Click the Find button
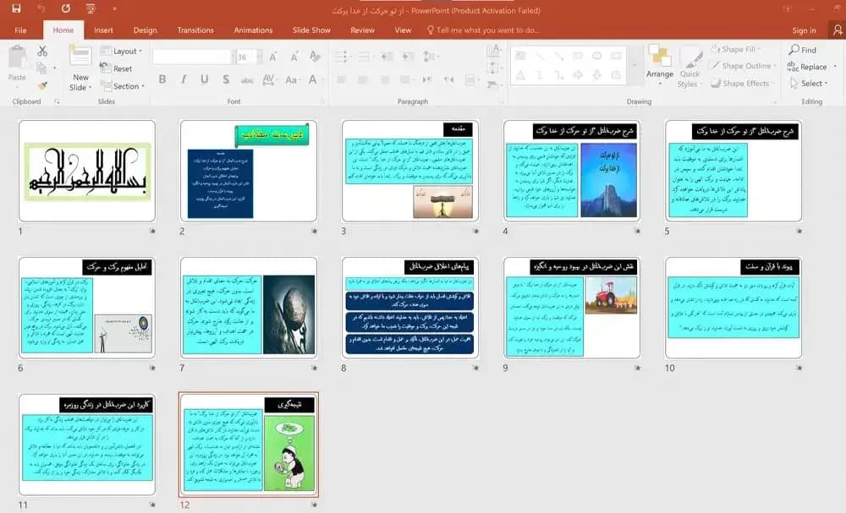The height and width of the screenshot is (513, 846). (x=802, y=50)
